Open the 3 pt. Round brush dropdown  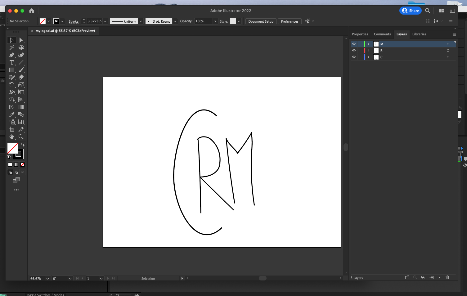pos(175,21)
